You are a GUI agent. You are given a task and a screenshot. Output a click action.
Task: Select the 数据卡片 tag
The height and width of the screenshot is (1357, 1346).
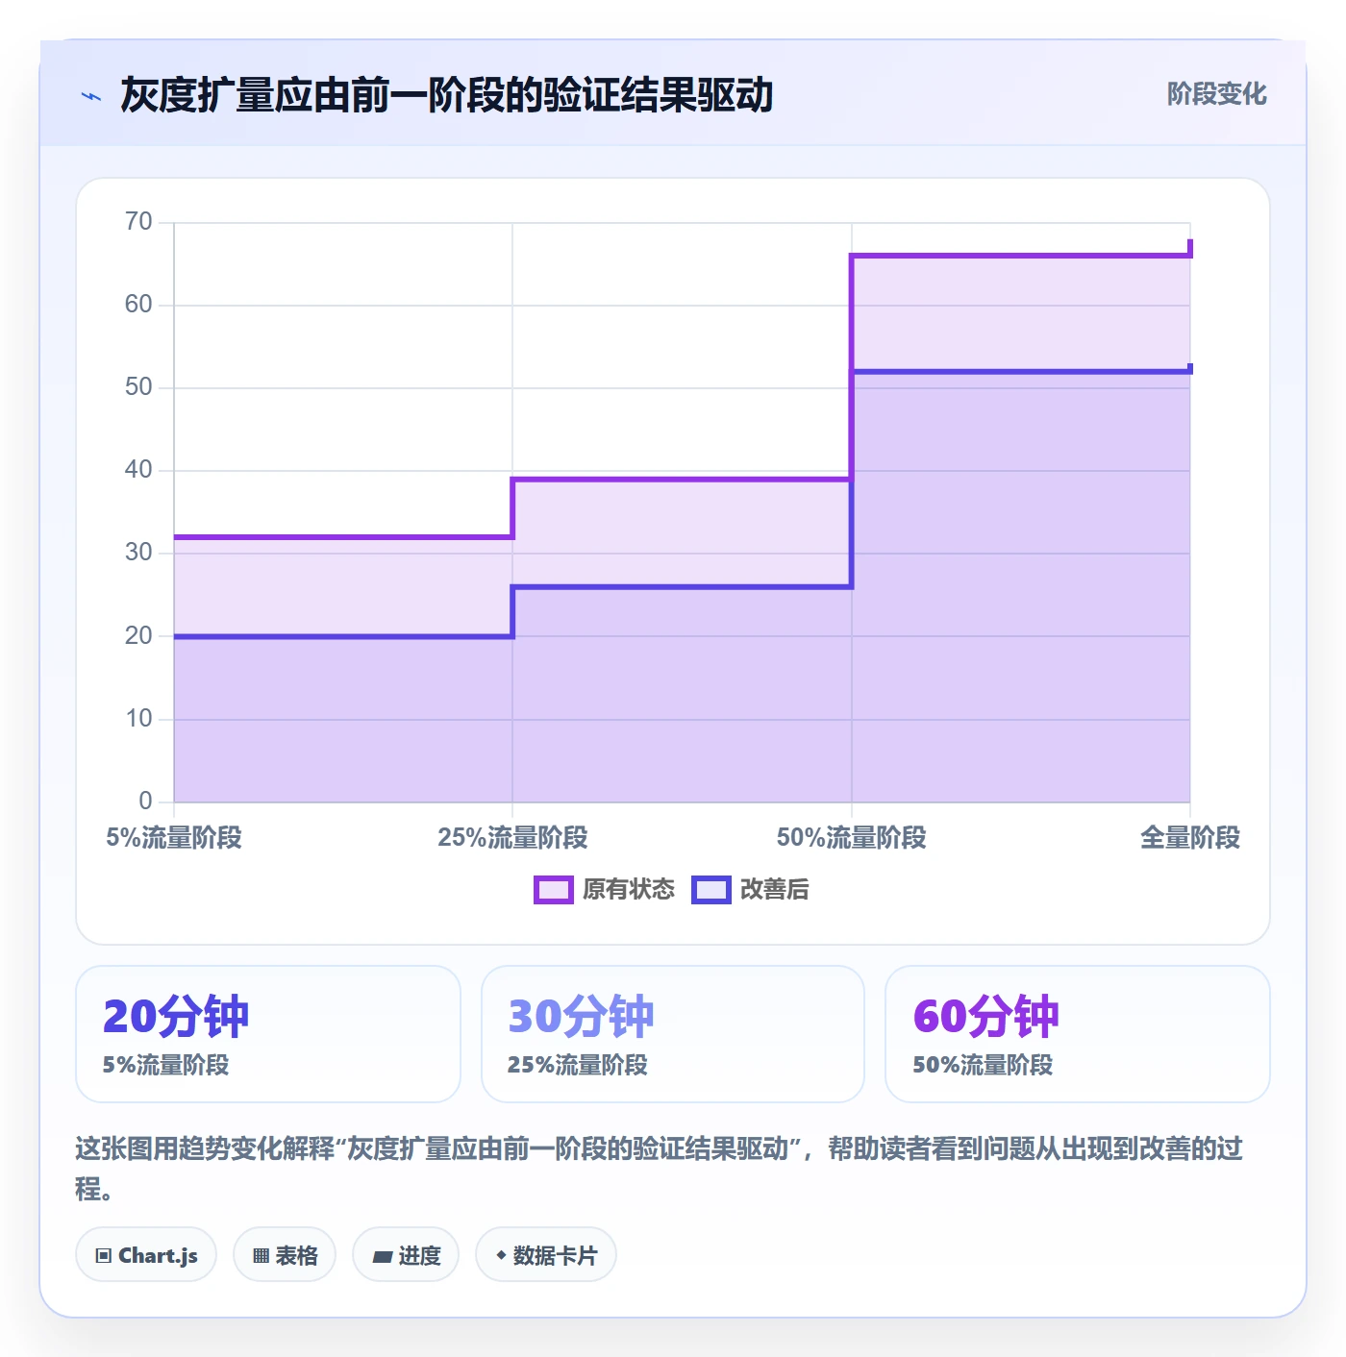(546, 1254)
